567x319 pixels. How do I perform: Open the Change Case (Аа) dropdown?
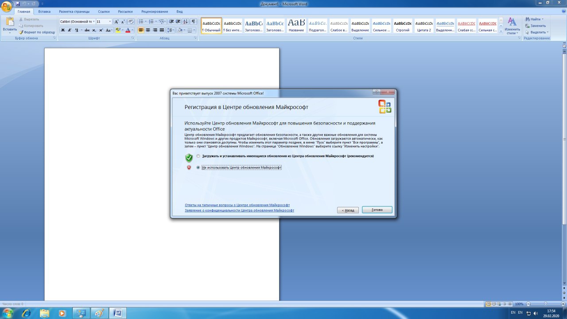(x=109, y=30)
